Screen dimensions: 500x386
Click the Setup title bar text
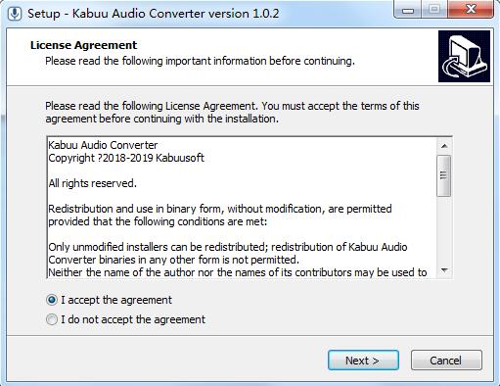(154, 14)
